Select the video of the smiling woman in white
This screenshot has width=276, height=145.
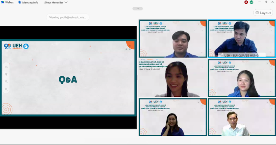coord(173,78)
